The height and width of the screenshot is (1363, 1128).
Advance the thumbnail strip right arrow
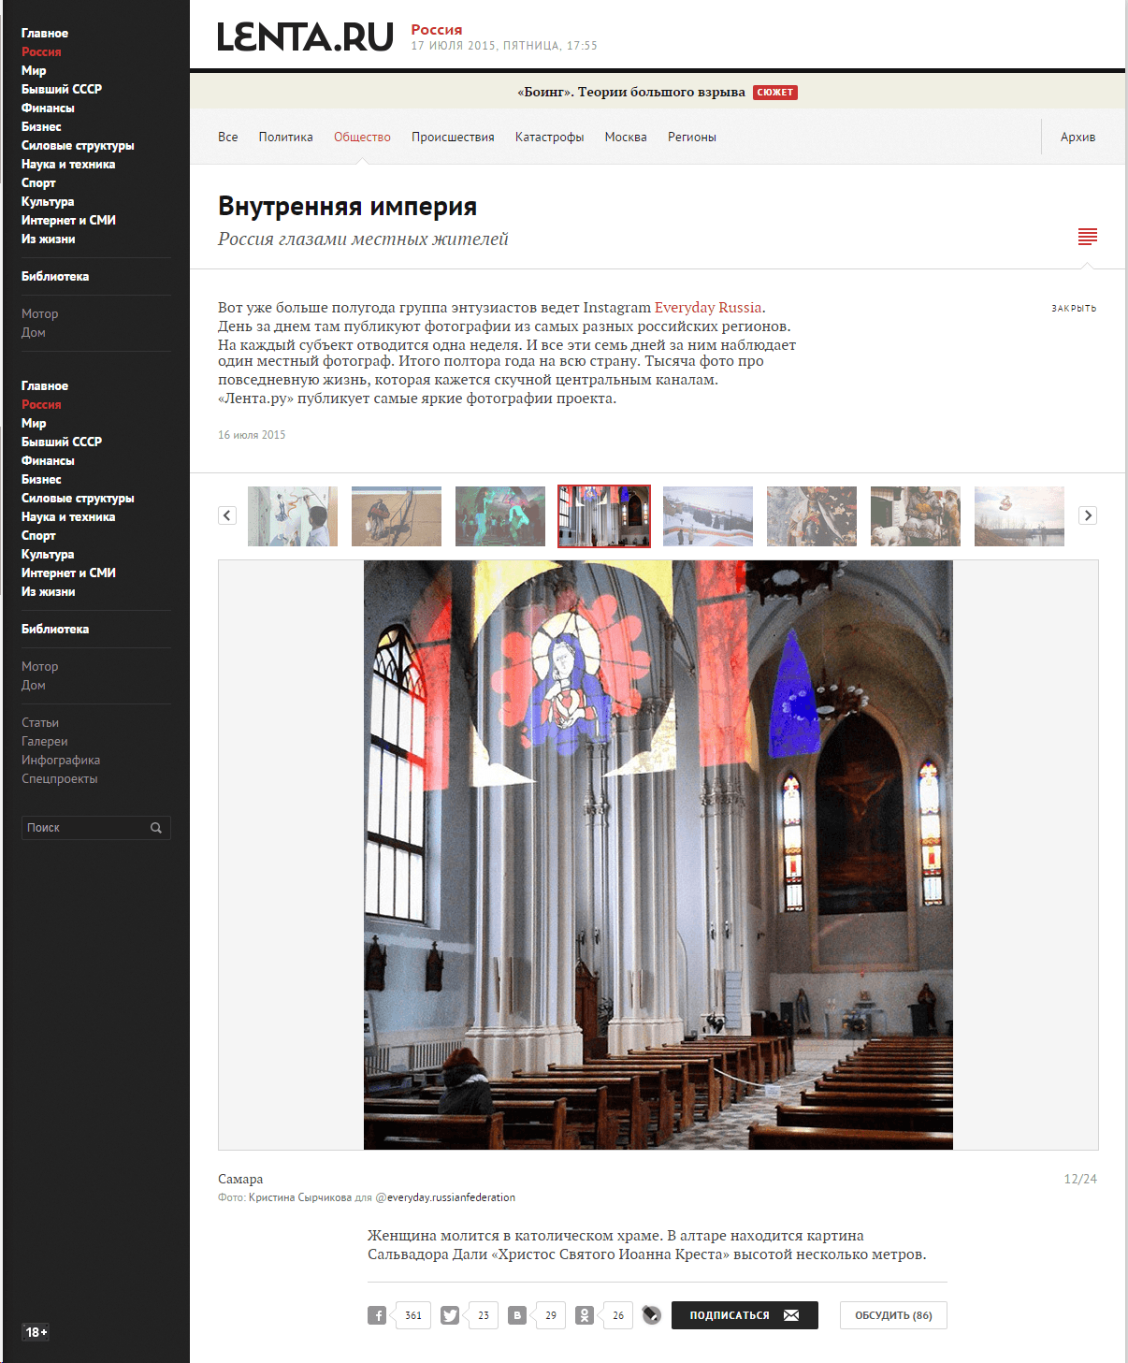pyautogui.click(x=1088, y=515)
